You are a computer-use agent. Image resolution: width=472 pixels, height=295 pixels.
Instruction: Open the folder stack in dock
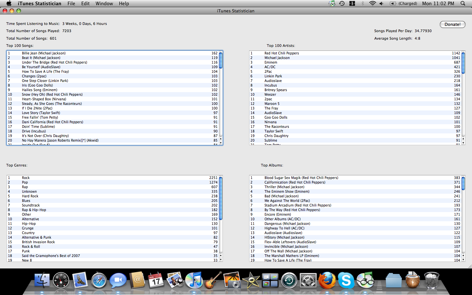pos(393,281)
